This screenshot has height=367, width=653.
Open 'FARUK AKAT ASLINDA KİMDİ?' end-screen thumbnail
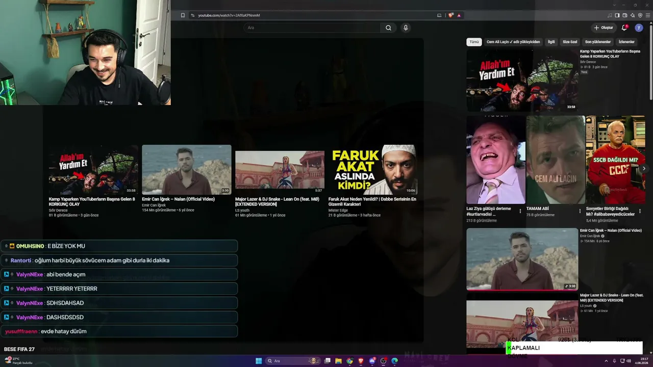373,170
